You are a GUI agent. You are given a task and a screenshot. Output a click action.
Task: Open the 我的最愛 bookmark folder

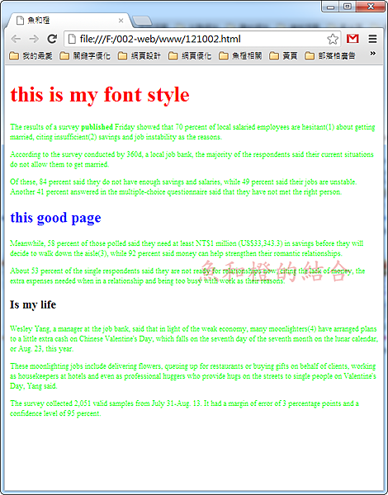coord(31,56)
